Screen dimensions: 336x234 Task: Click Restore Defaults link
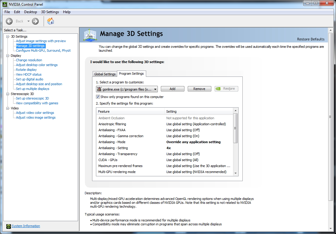[311, 39]
